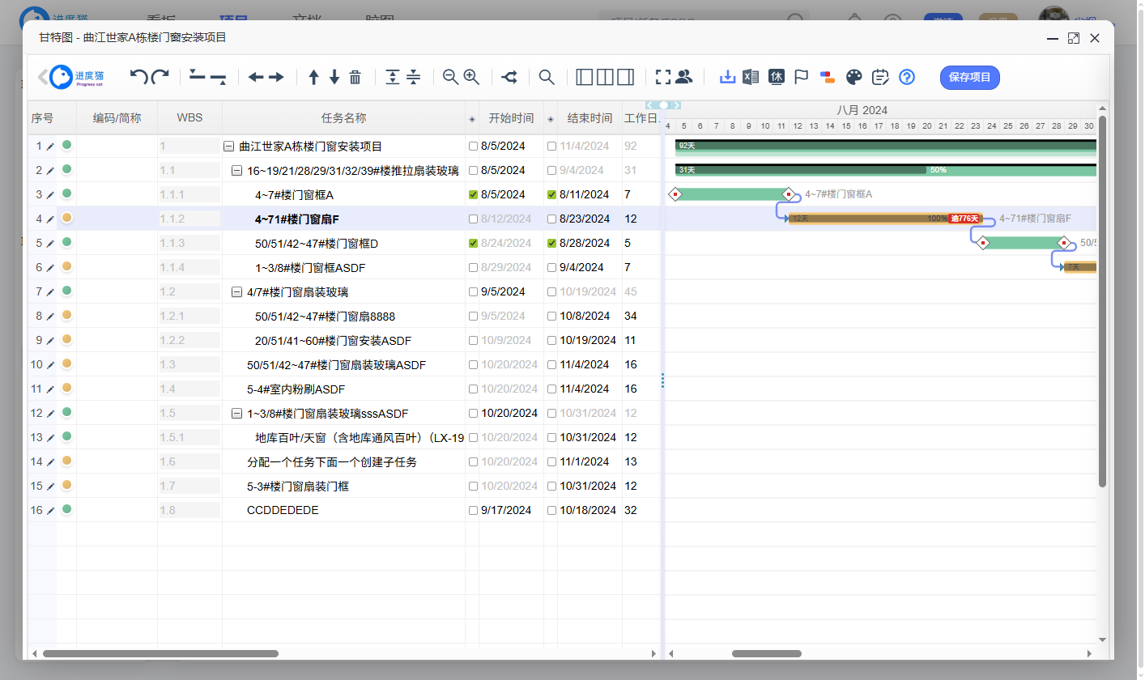The width and height of the screenshot is (1145, 680).
Task: Click the WBS column header
Action: click(x=189, y=118)
